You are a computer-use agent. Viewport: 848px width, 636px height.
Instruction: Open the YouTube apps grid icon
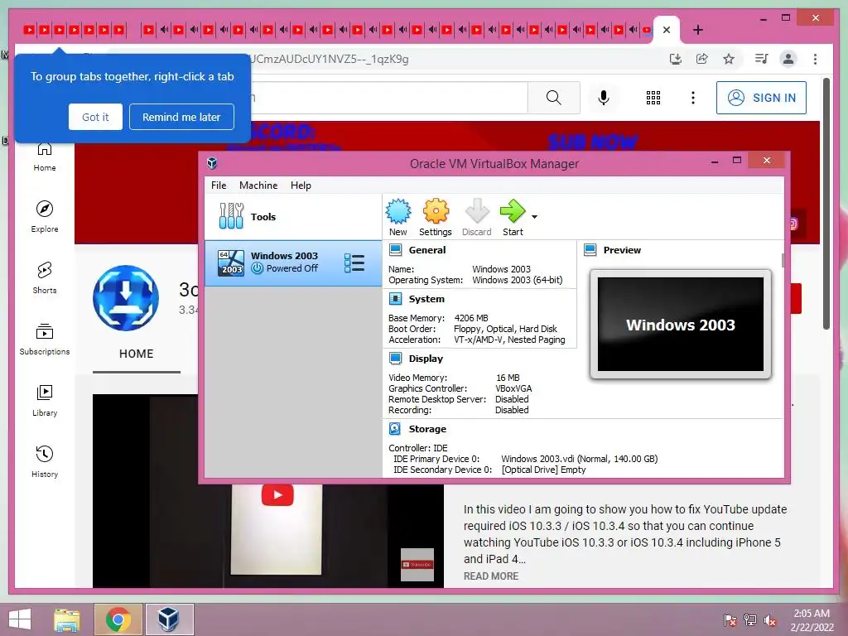pos(653,98)
